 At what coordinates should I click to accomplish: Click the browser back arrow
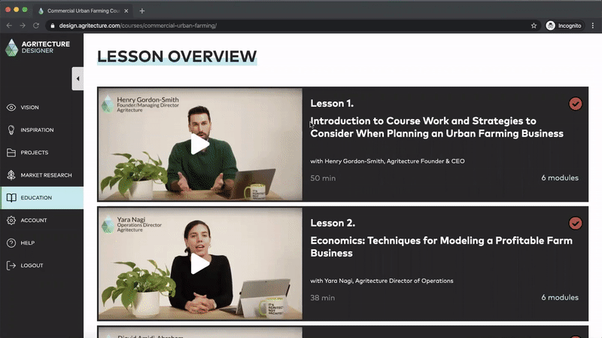9,26
